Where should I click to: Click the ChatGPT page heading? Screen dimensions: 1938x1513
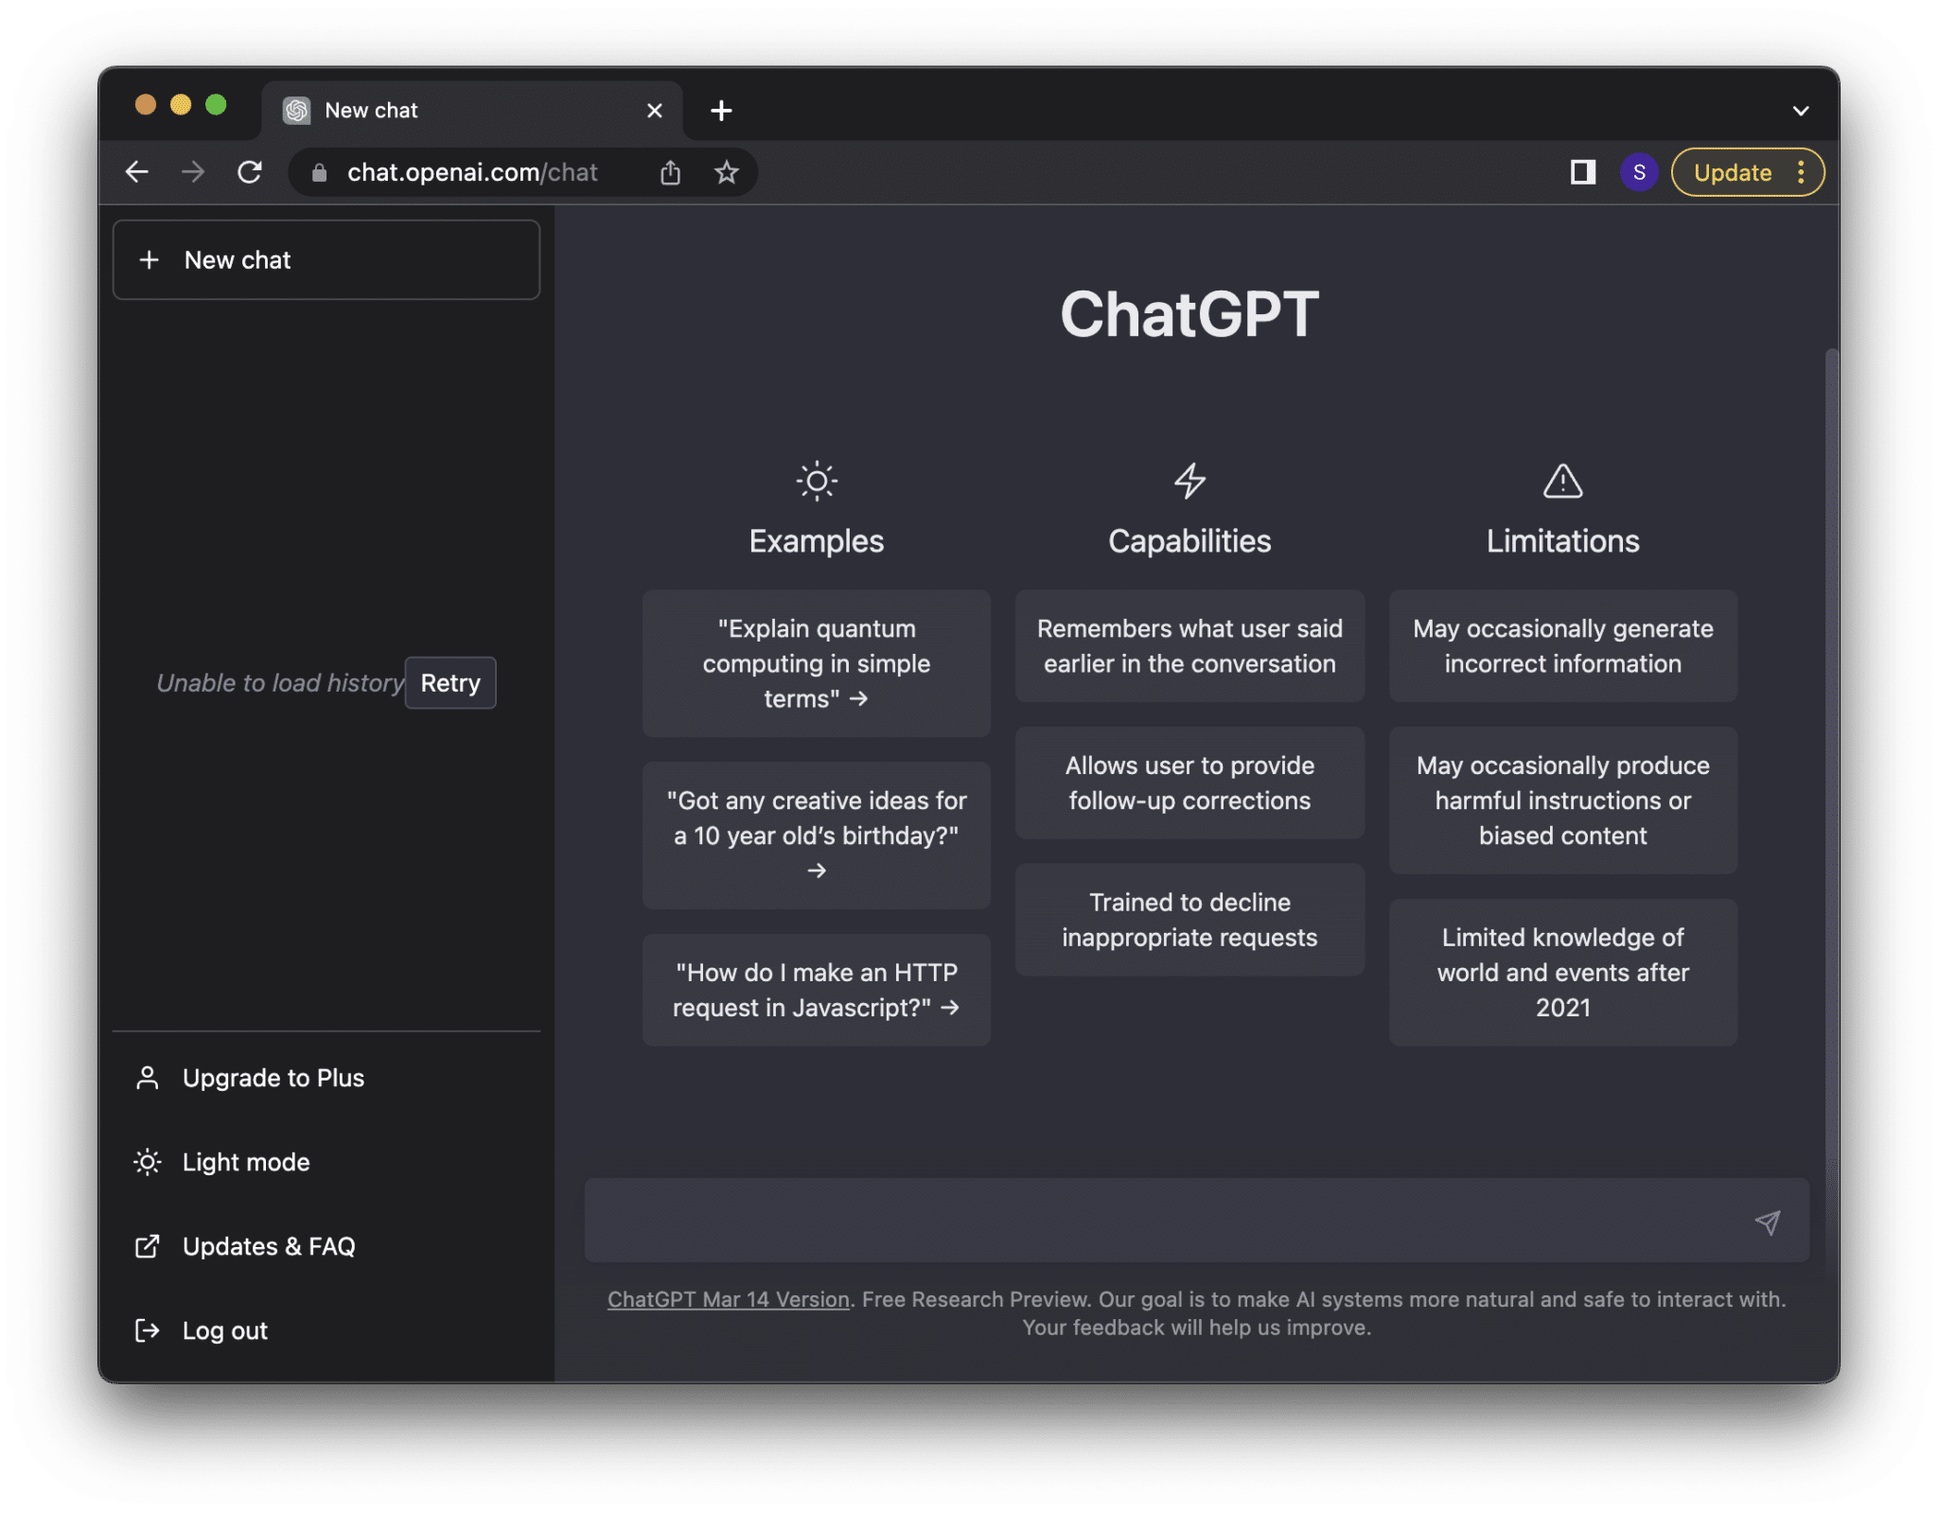click(1189, 313)
